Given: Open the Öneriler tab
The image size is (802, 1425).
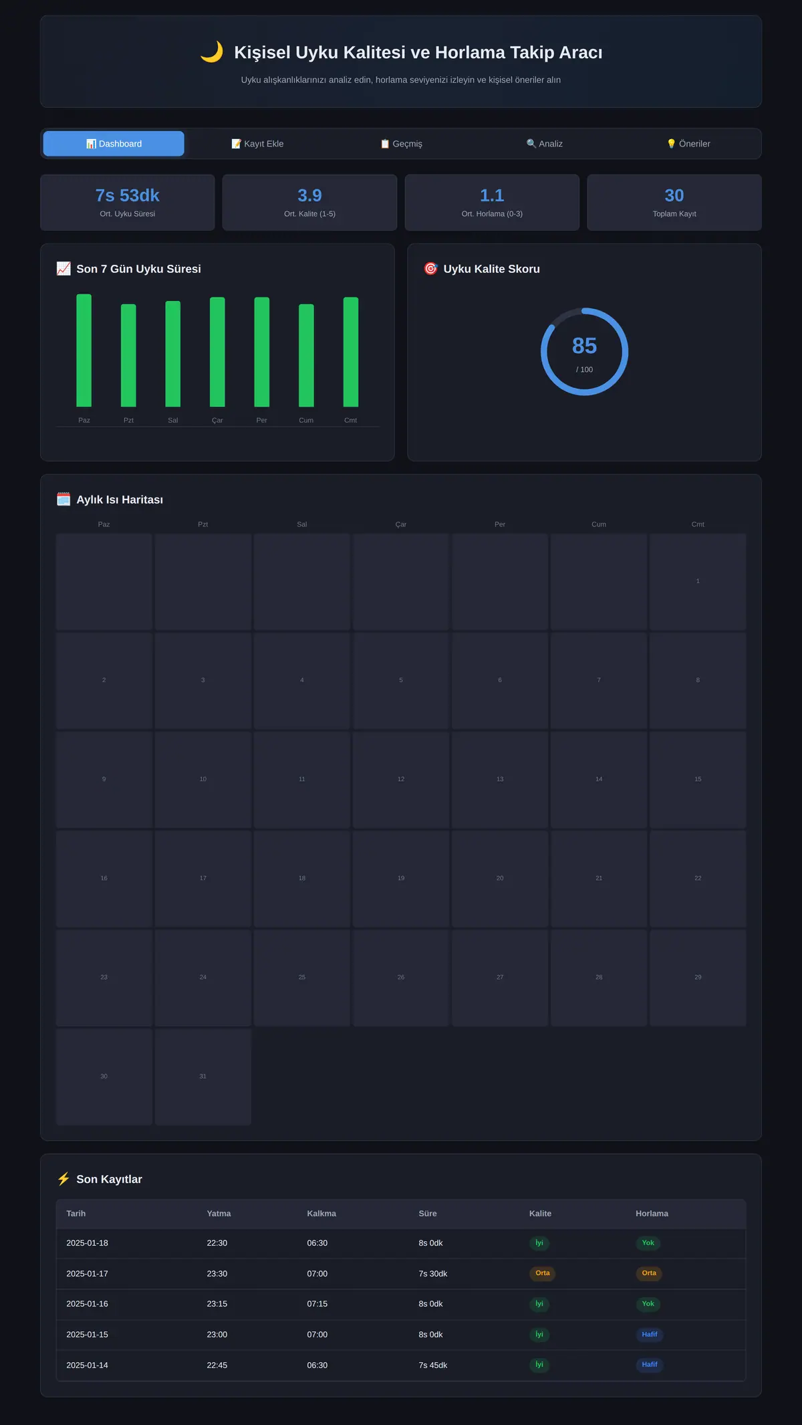Looking at the screenshot, I should (688, 144).
